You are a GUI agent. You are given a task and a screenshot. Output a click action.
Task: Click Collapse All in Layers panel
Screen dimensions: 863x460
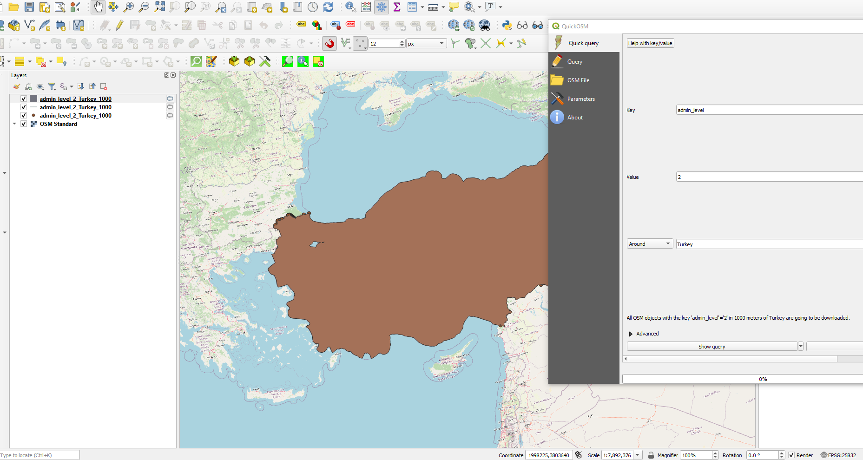[92, 86]
